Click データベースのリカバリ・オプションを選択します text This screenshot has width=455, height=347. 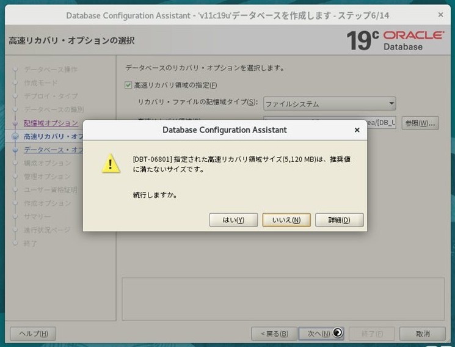tap(205, 68)
